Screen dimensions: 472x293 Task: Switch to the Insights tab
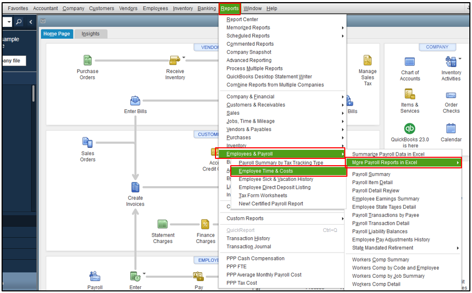(90, 34)
